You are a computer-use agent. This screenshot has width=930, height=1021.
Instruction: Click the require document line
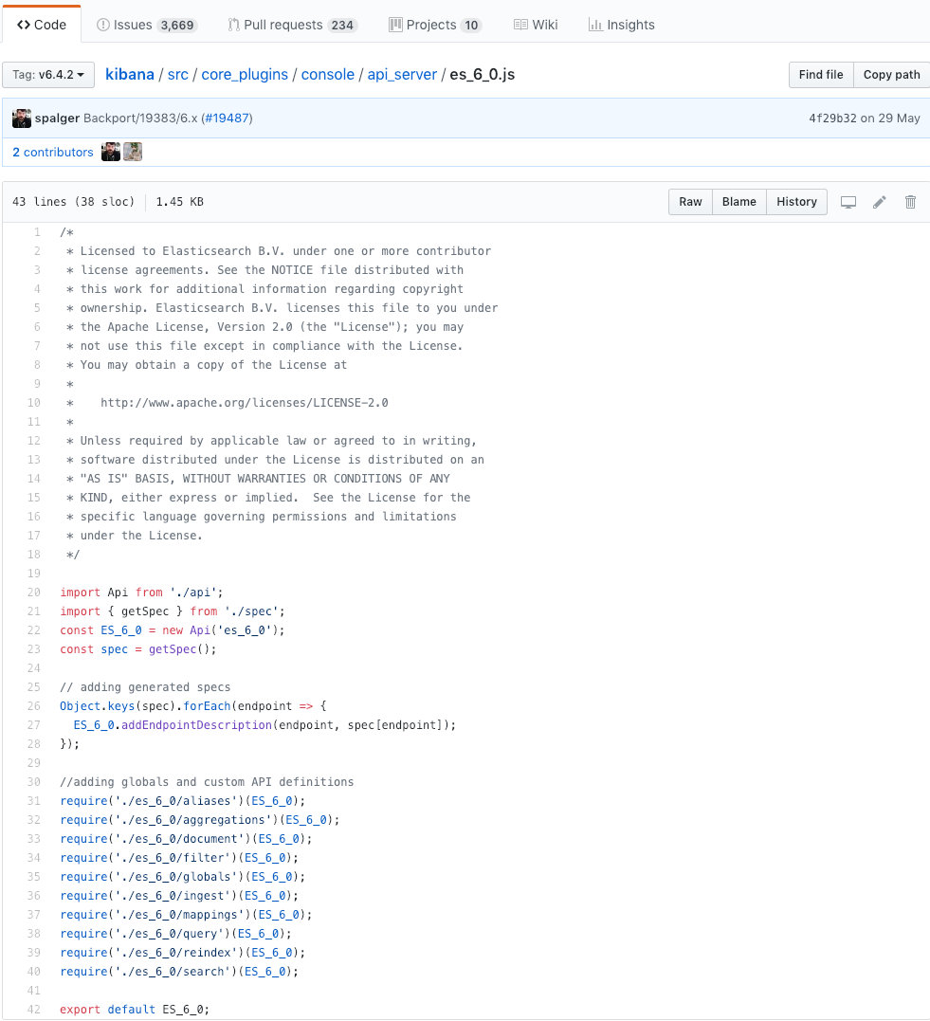[186, 839]
